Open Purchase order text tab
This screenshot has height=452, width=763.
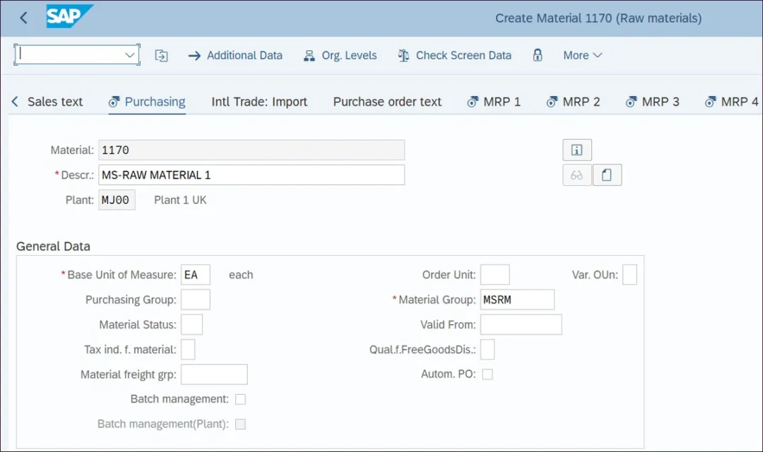(387, 102)
